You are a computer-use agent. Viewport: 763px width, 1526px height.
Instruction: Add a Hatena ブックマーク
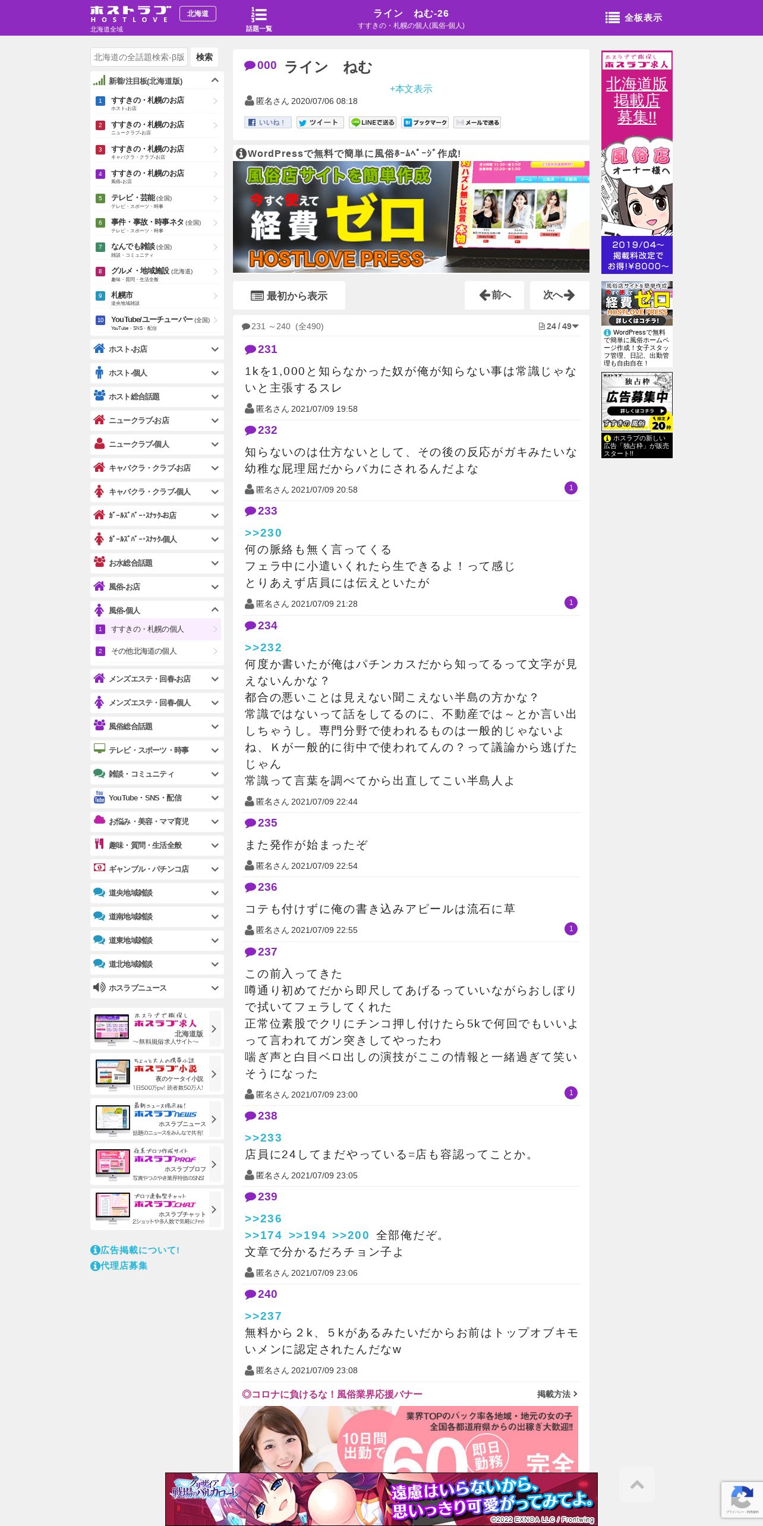coord(424,122)
